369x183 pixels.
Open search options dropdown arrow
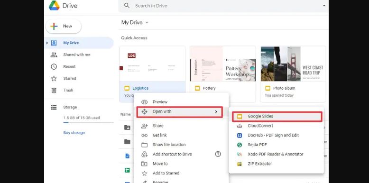click(x=324, y=5)
